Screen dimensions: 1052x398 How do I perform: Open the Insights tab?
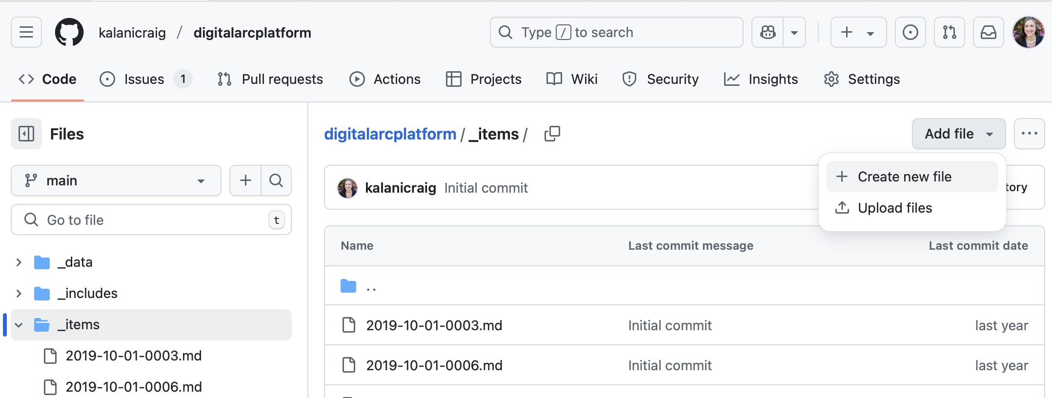[761, 79]
